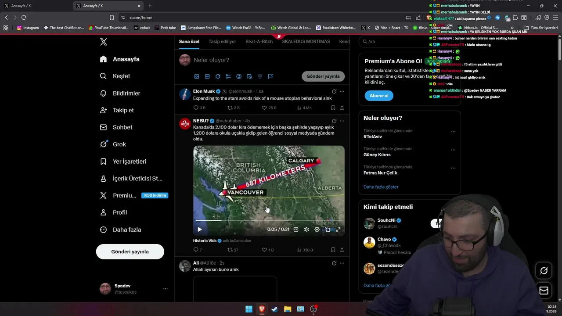Bookmark the NE BU? post

click(x=333, y=250)
